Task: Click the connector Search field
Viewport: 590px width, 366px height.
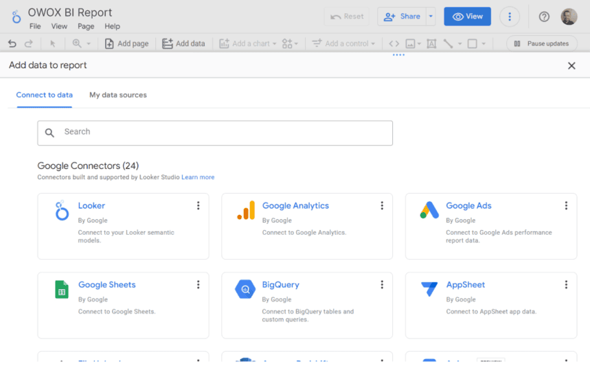Action: pos(215,133)
